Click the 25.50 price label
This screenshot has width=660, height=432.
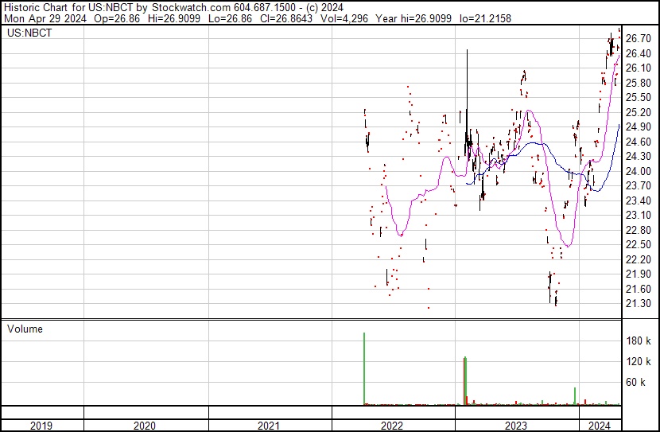click(x=639, y=98)
